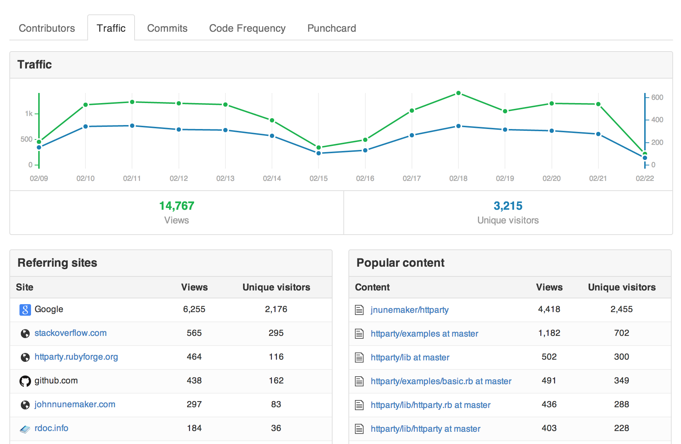Open the Punchcard tab
This screenshot has width=681, height=444.
pyautogui.click(x=331, y=27)
